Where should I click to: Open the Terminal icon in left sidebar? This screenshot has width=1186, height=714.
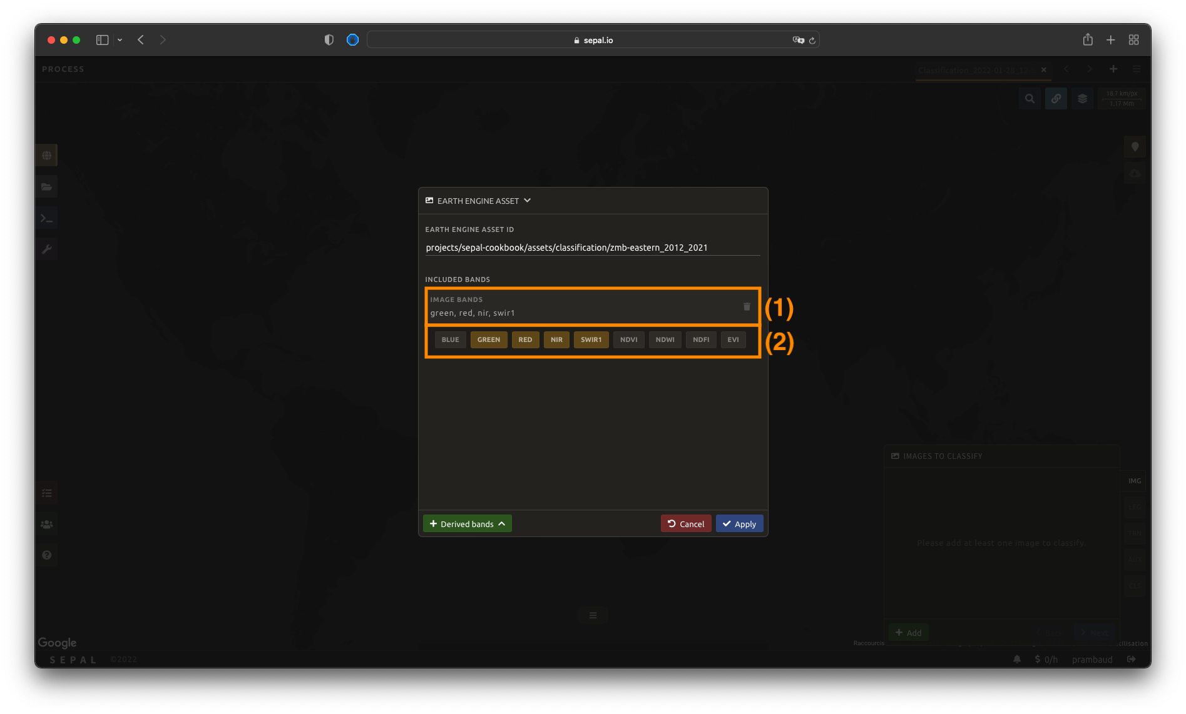coord(47,218)
